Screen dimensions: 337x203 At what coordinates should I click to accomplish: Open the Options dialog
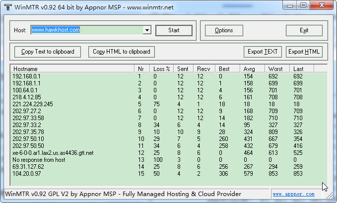pos(224,30)
